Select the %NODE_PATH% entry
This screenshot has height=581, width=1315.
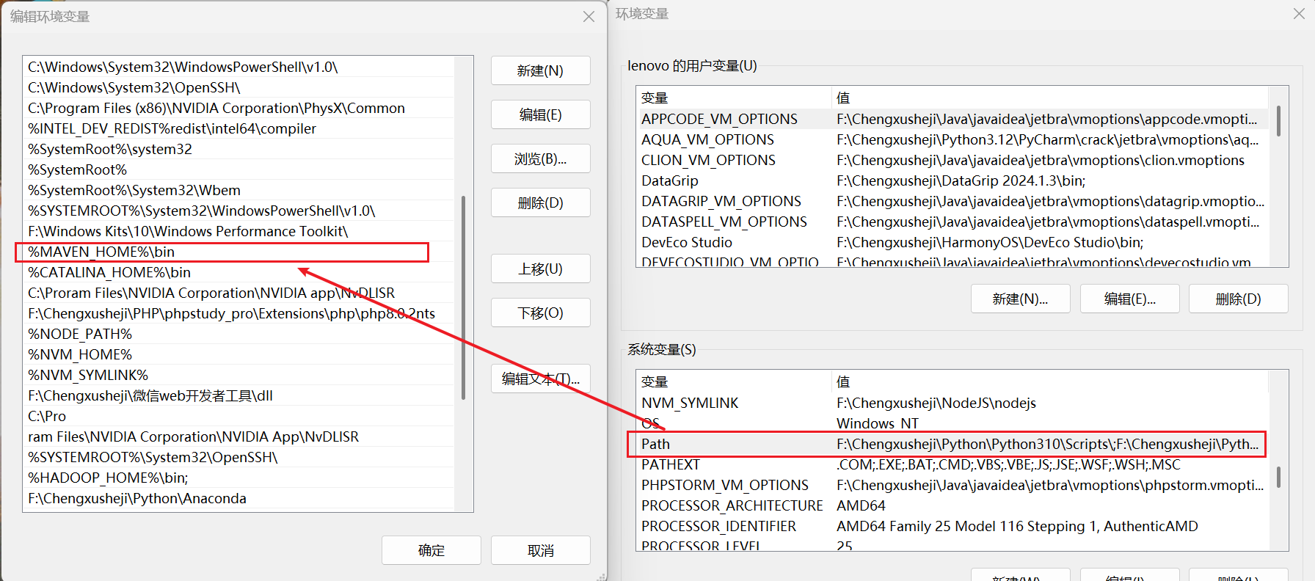tap(238, 334)
